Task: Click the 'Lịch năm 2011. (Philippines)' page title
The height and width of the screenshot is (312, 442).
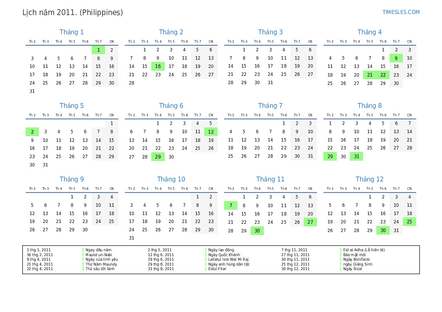Action: [73, 12]
